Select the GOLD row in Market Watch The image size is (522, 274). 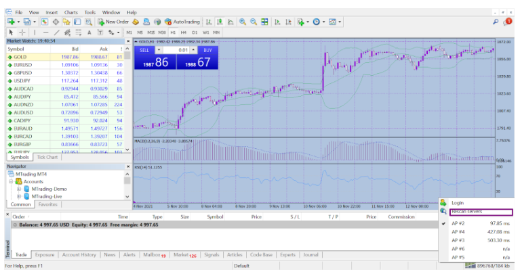pyautogui.click(x=65, y=57)
